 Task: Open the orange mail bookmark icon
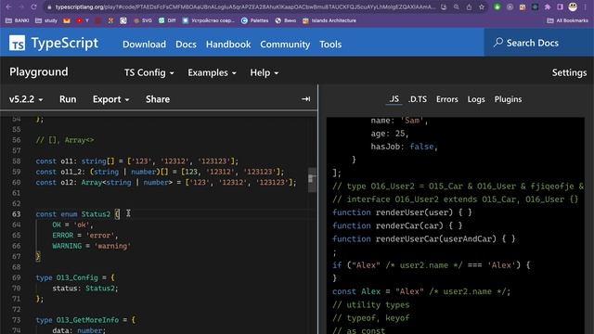(x=67, y=20)
